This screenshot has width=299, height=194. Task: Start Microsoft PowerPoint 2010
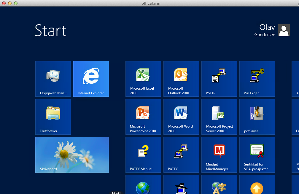pyautogui.click(x=143, y=117)
